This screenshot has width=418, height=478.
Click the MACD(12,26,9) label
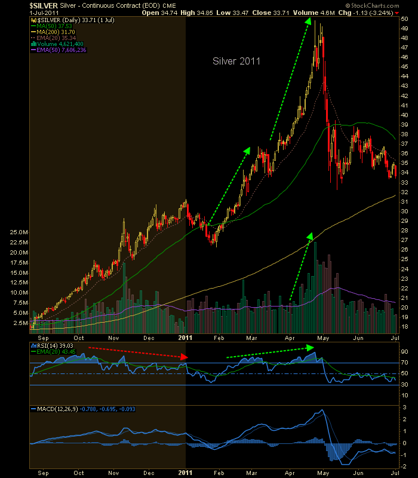pos(57,409)
